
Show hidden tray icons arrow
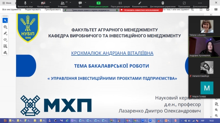point(181,121)
